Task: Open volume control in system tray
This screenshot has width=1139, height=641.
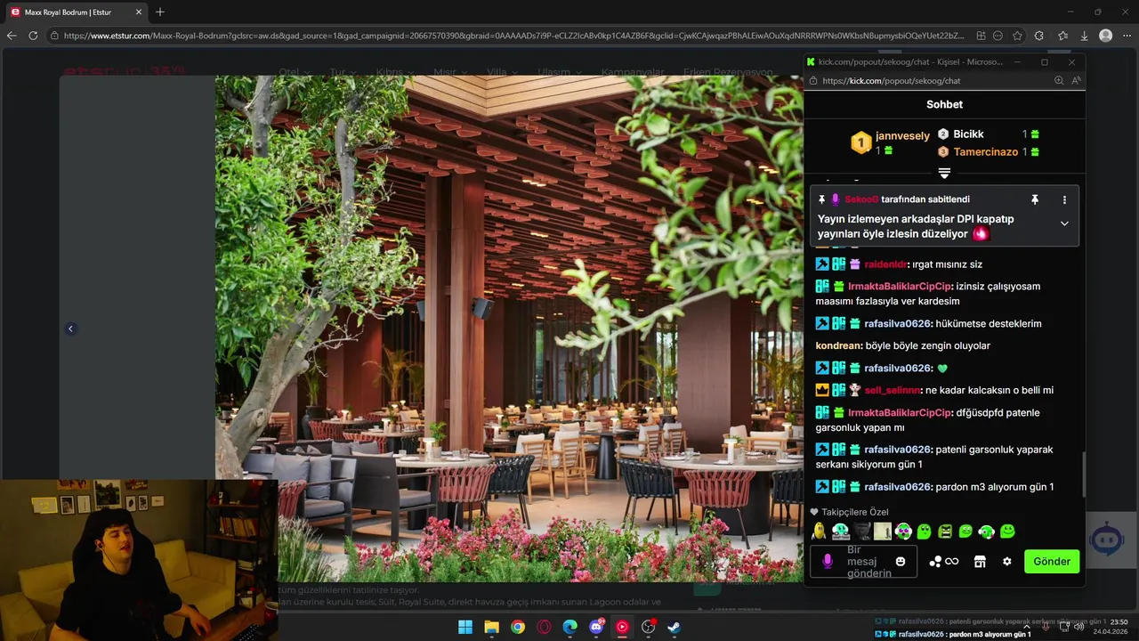Action: (x=1079, y=627)
